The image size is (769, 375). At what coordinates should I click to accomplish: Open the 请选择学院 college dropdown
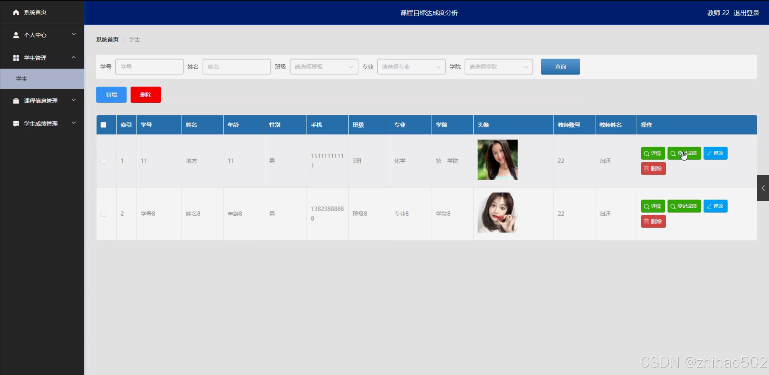point(498,67)
